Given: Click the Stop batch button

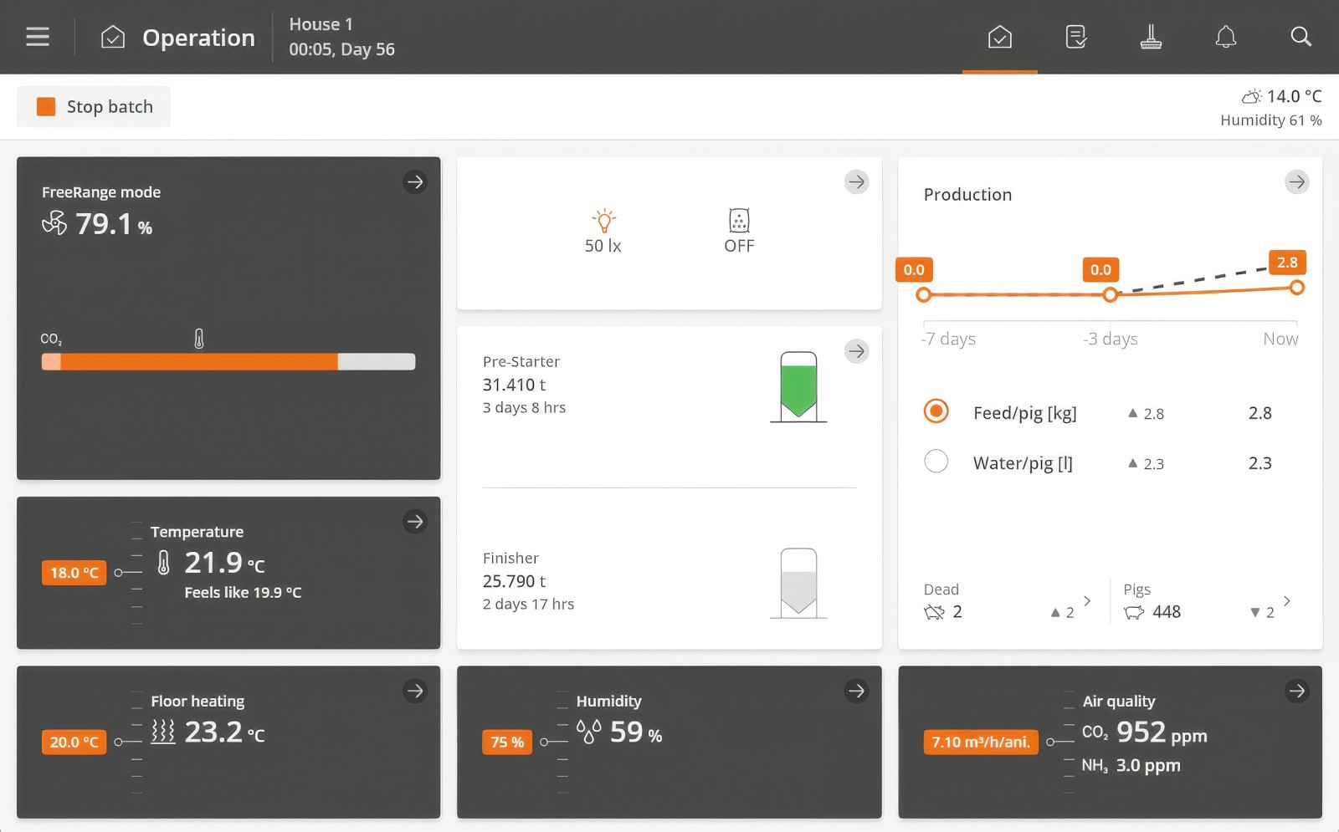Looking at the screenshot, I should 94,107.
